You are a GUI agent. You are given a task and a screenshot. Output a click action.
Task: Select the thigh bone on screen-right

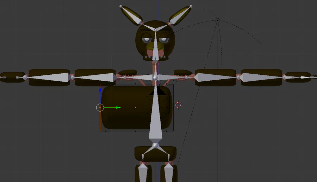(169, 173)
